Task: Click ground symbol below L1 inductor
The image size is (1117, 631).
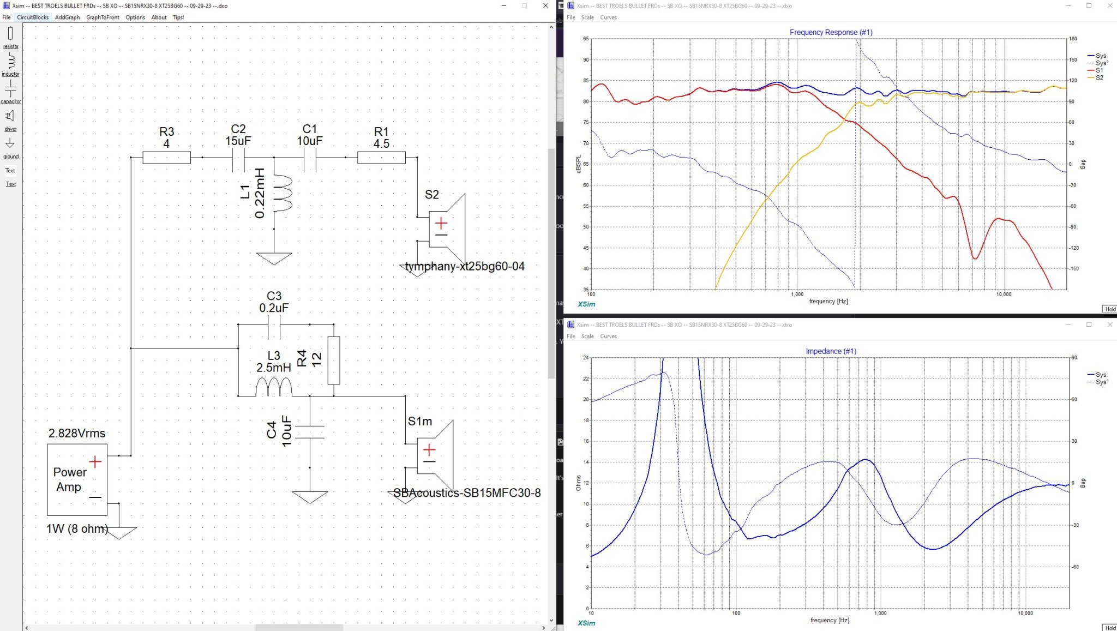Action: 274,259
